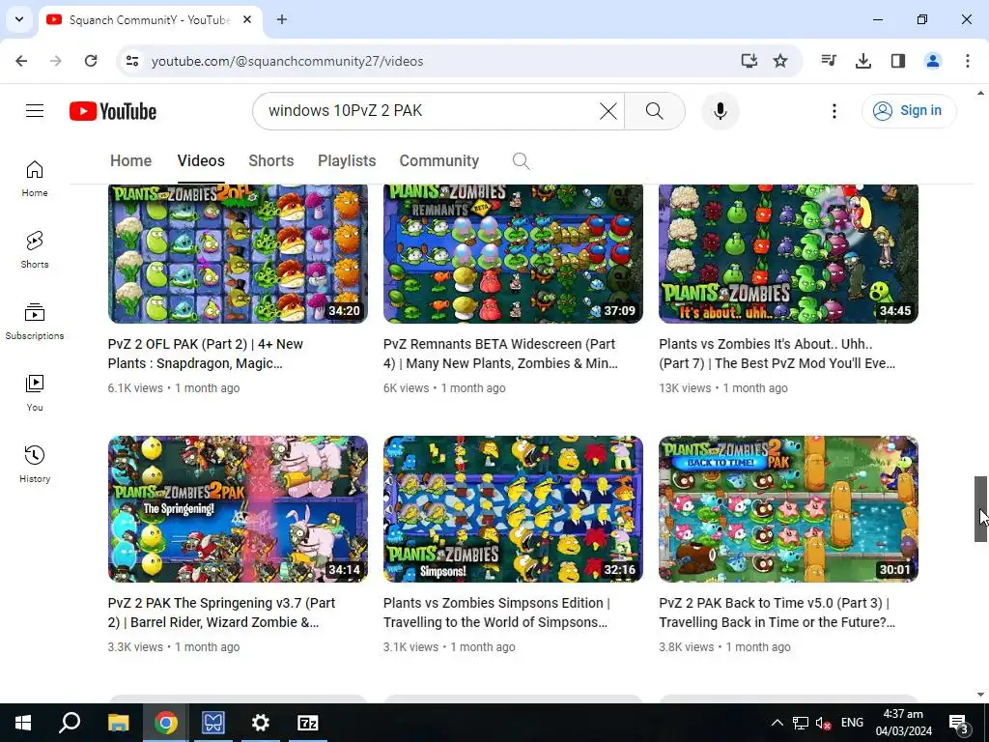The width and height of the screenshot is (989, 742).
Task: Toggle Chrome side panel
Action: click(898, 61)
